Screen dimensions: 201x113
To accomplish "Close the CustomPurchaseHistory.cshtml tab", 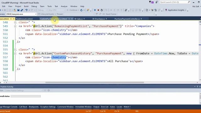I will (x=72, y=19).
